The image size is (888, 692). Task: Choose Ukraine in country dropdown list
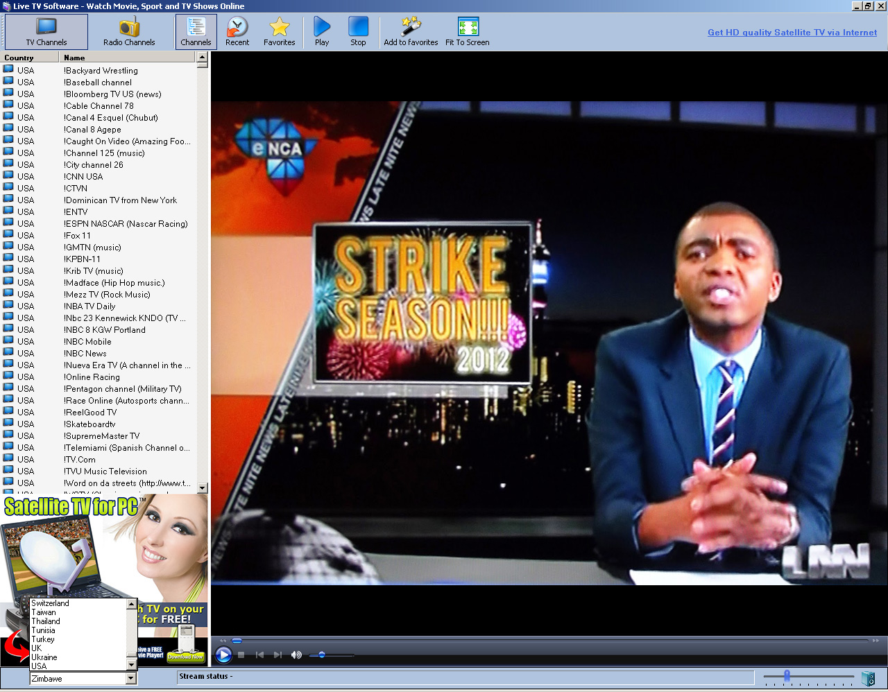click(78, 657)
